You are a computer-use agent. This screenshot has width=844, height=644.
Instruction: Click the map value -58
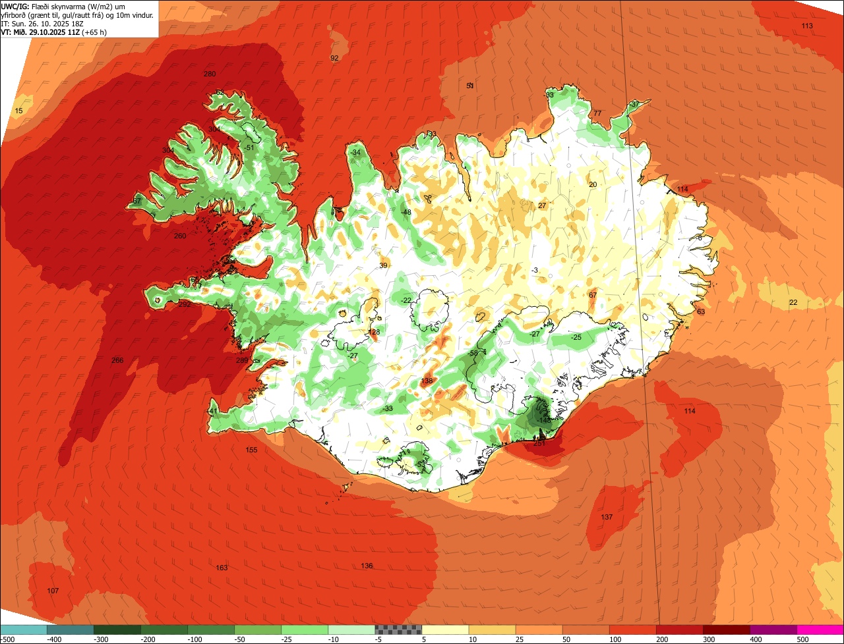[x=472, y=354]
